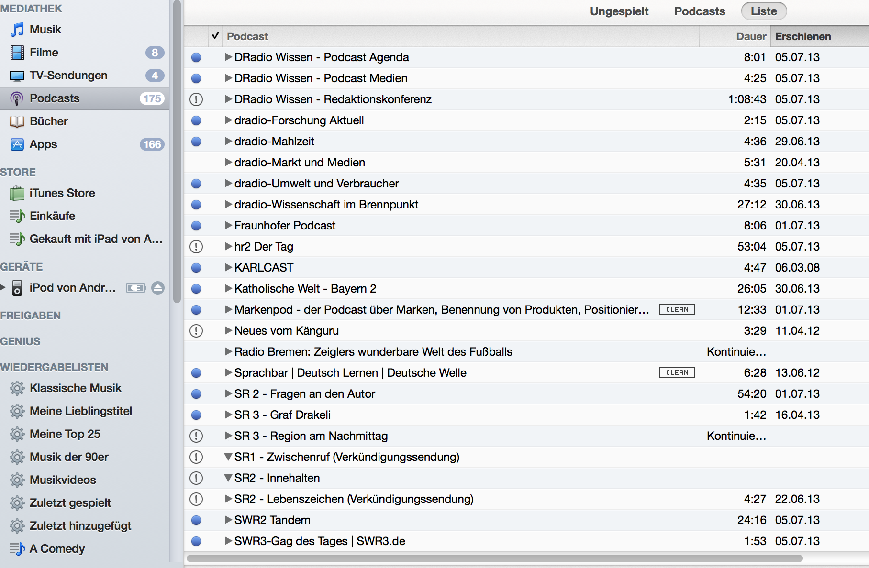Click the CLEAN badge on Markenpod row
This screenshot has width=869, height=568.
677,309
